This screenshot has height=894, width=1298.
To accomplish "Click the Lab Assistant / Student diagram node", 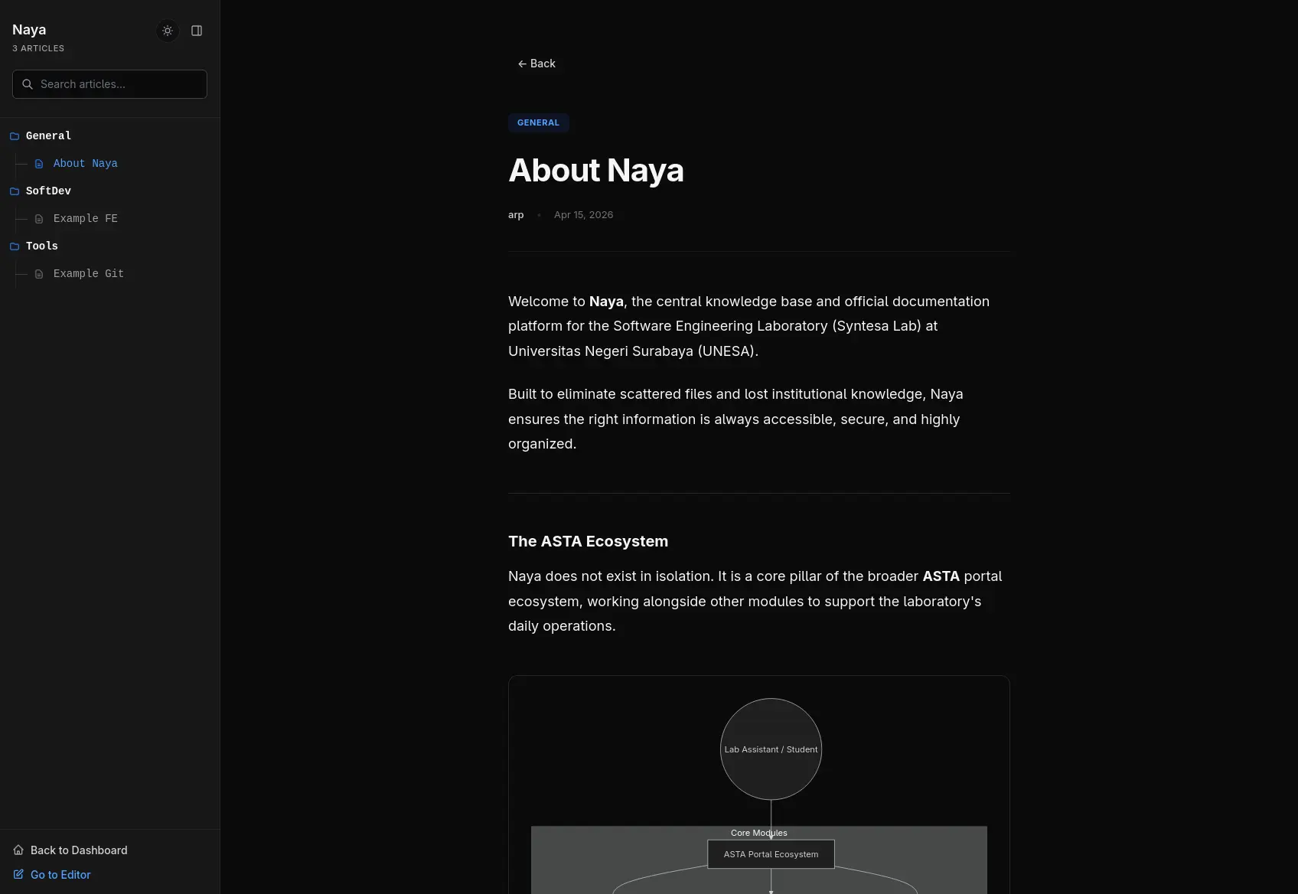I will (x=771, y=749).
